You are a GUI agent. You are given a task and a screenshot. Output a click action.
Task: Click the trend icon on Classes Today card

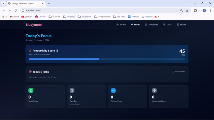click(113, 90)
